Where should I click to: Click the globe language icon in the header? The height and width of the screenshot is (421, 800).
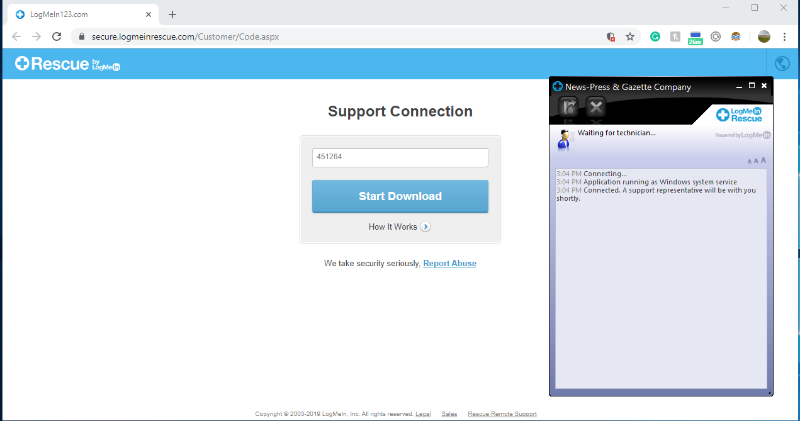coord(782,64)
